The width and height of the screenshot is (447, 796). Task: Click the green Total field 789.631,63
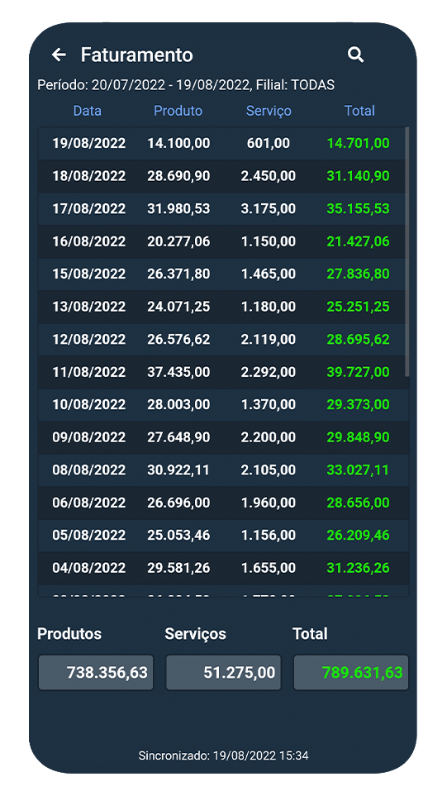click(351, 673)
